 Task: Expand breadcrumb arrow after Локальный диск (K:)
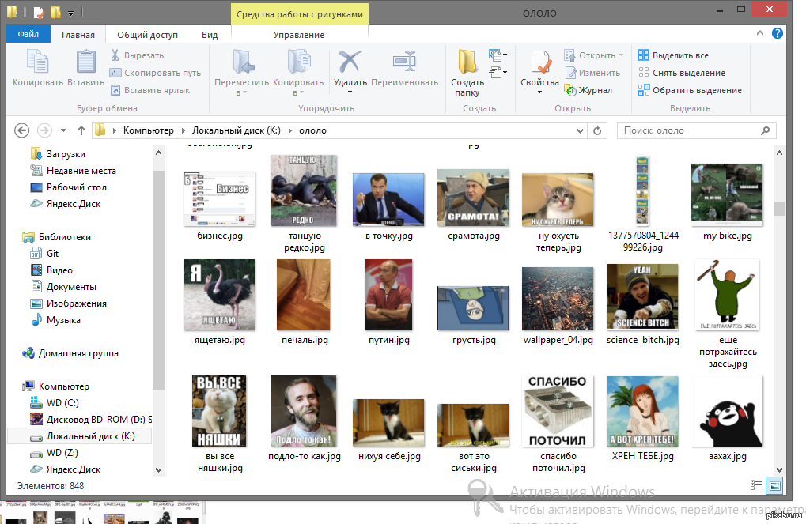click(x=292, y=130)
